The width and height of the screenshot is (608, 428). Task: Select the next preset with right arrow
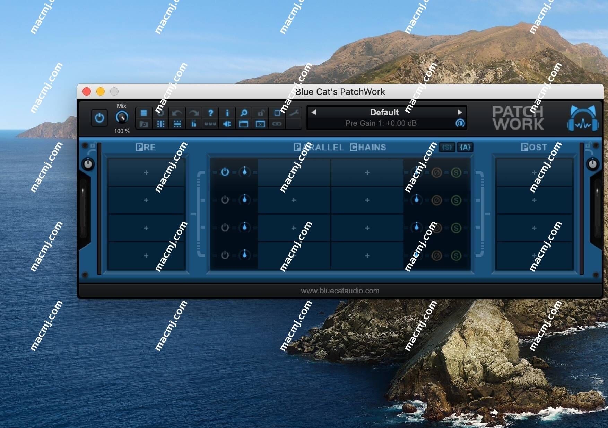pos(460,112)
